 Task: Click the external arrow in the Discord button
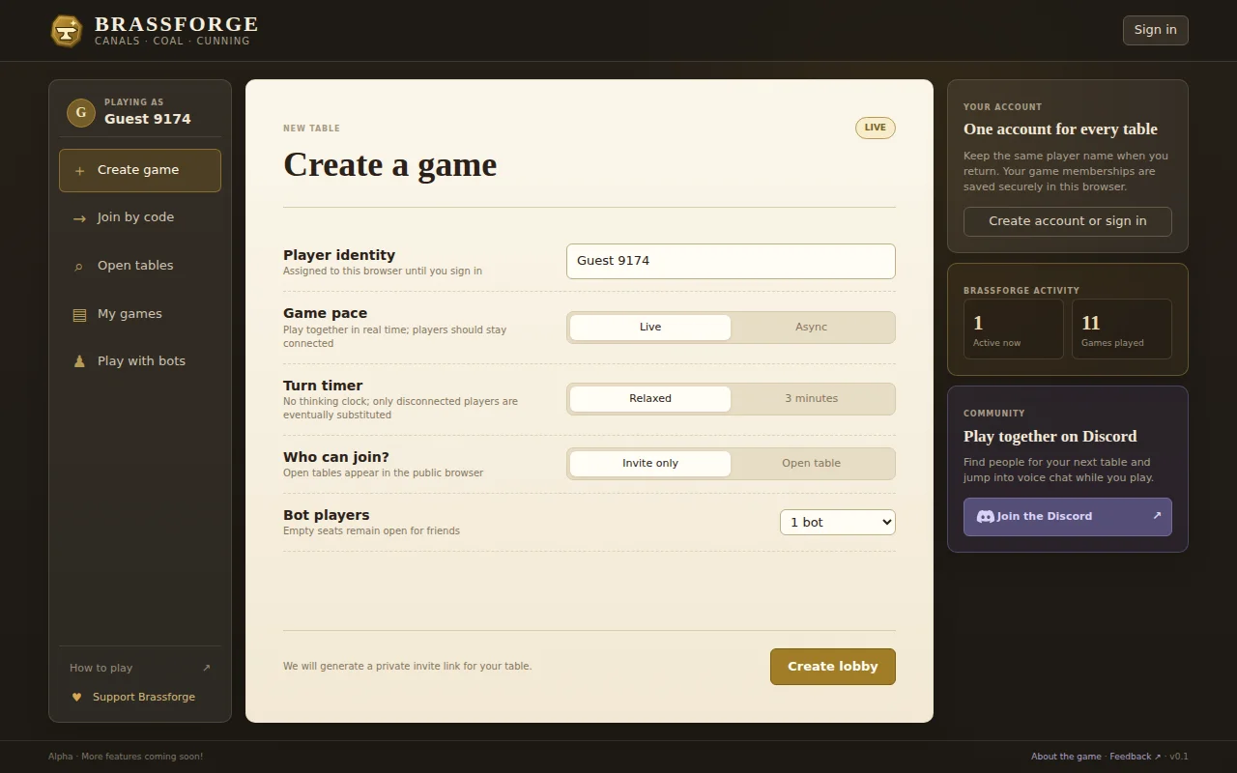click(x=1157, y=516)
